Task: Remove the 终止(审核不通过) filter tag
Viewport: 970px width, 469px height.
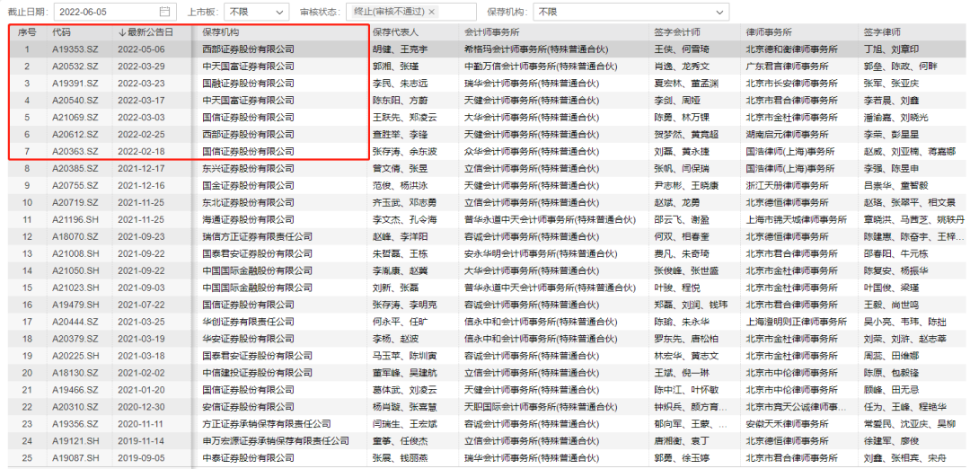Action: (432, 13)
